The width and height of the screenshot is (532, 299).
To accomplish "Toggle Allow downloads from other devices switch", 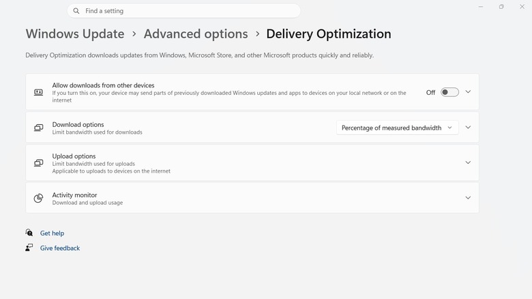I will 449,92.
